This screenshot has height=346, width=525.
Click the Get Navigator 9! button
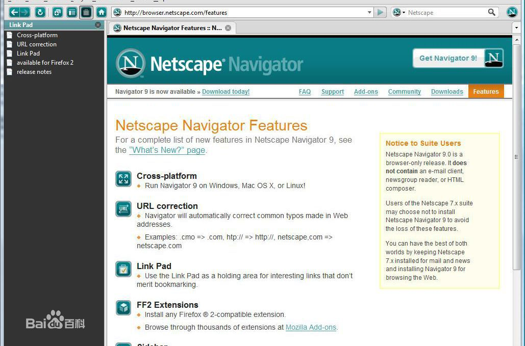[458, 58]
